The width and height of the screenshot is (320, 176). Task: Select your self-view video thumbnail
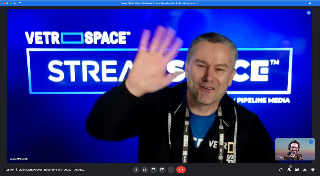tap(295, 149)
